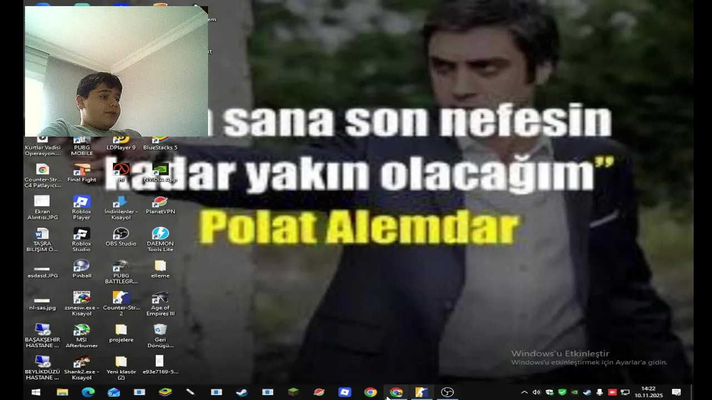Screen dimensions: 712x400
Task: Open the Kurtlar Vadisi Operasyon desktop shortcut
Action: point(42,147)
